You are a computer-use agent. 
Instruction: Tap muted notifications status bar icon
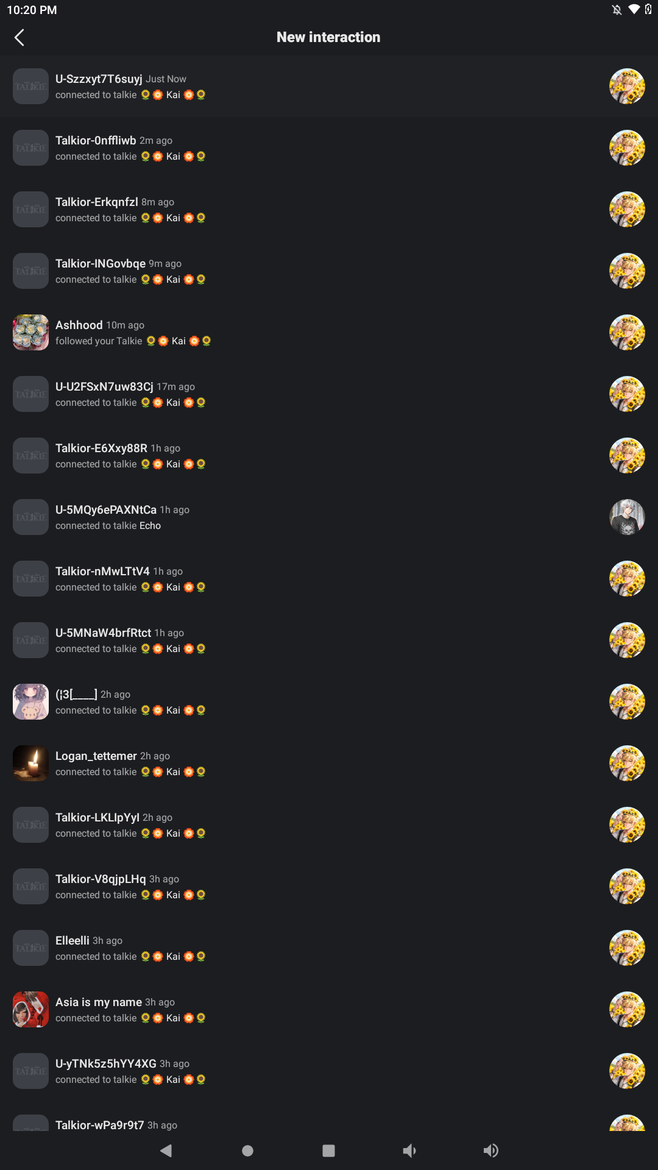pyautogui.click(x=617, y=9)
